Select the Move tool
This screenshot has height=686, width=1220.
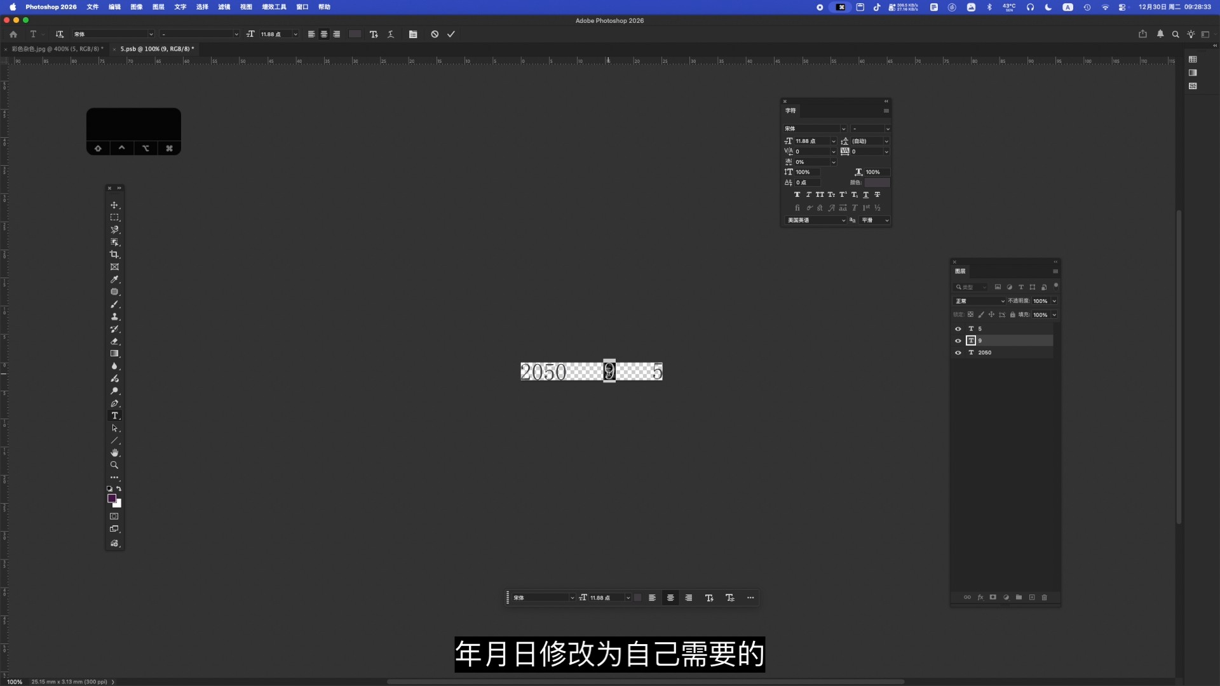click(x=114, y=205)
